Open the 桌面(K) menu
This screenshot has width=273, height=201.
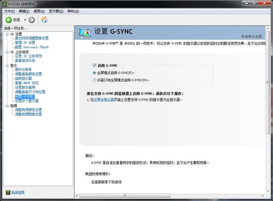point(39,11)
